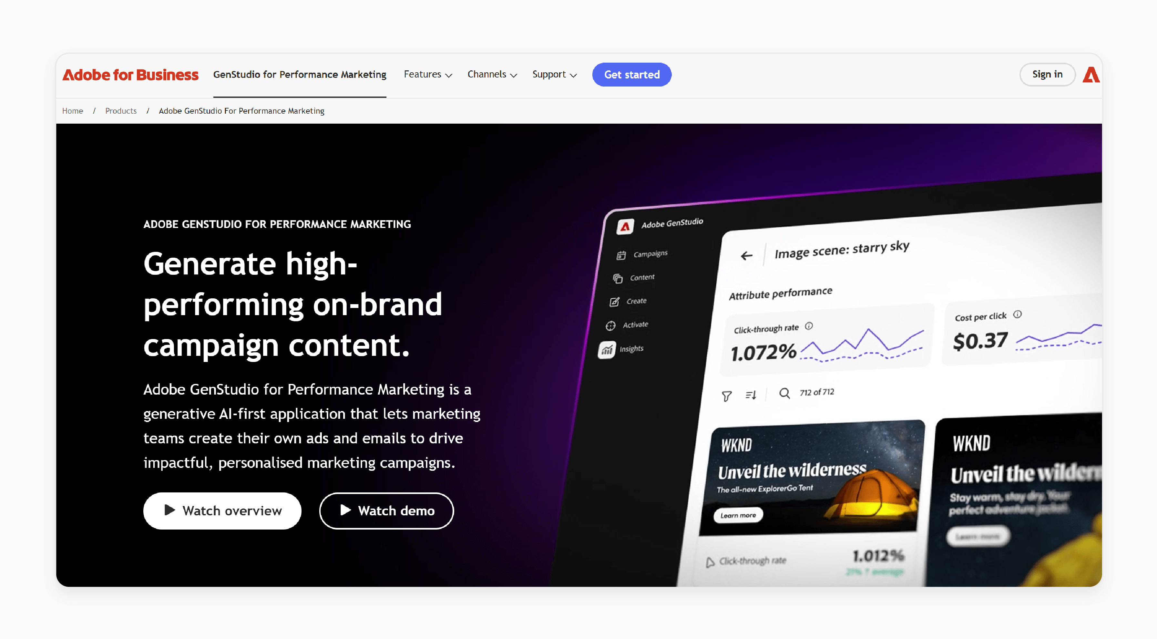Click the filter funnel icon

point(726,396)
